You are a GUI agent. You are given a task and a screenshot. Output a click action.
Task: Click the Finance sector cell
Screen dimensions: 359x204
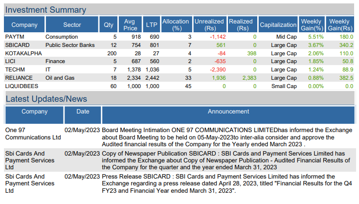(55, 61)
